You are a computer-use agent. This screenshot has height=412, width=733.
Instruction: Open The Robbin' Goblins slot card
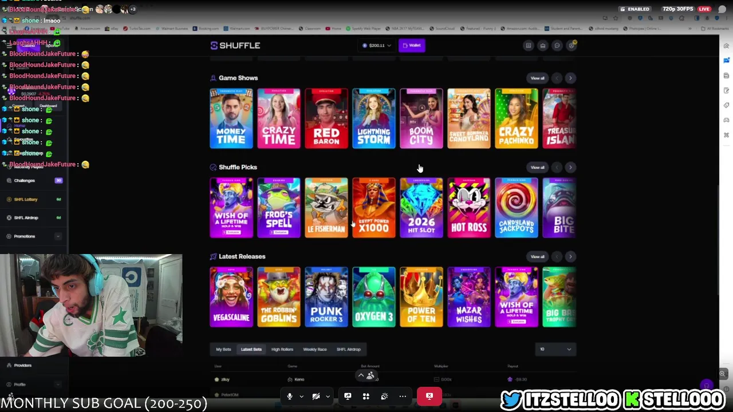[279, 297]
